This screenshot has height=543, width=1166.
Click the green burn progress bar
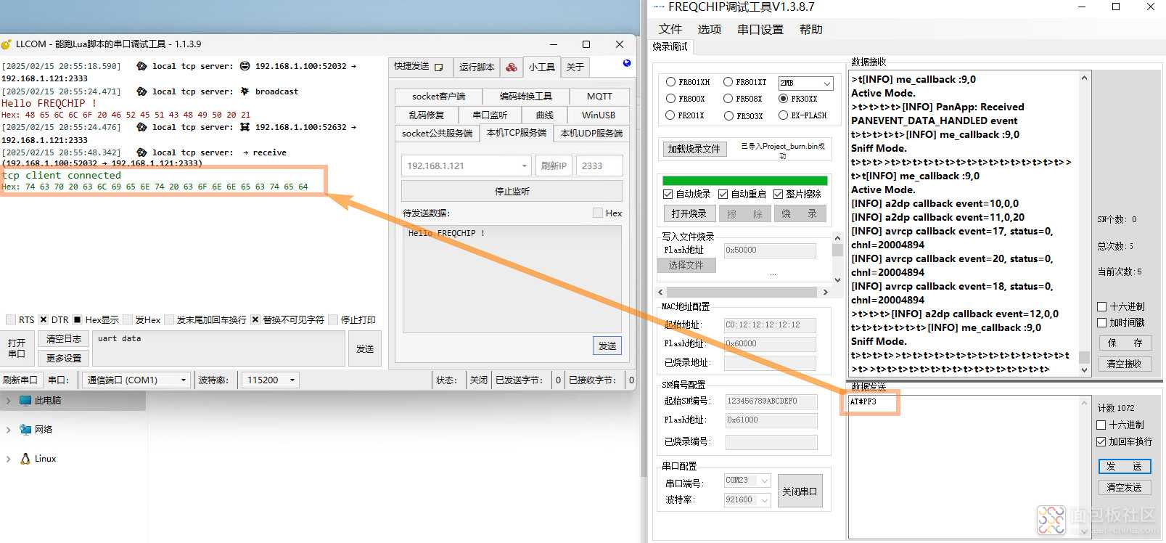click(745, 181)
